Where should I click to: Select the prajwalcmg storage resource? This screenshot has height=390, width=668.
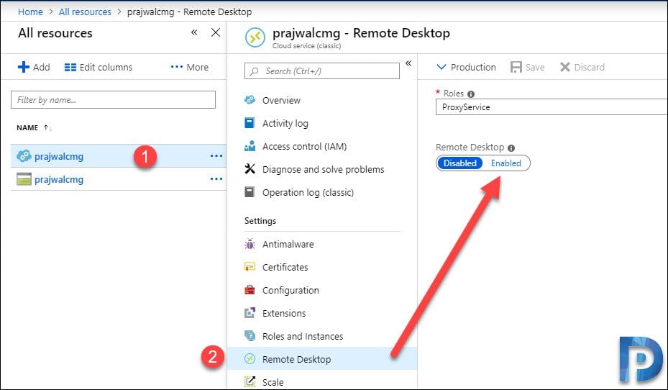tap(59, 179)
